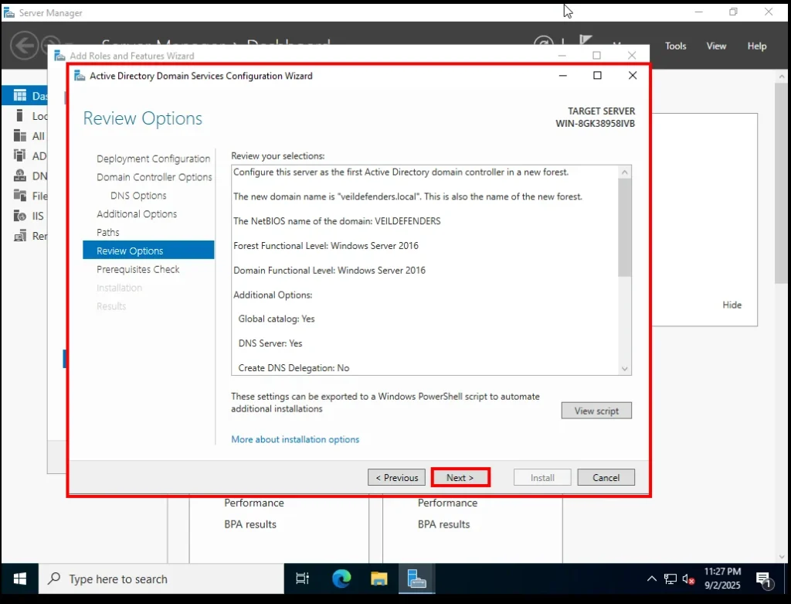Click muted volume icon in tray
Image resolution: width=791 pixels, height=604 pixels.
688,579
